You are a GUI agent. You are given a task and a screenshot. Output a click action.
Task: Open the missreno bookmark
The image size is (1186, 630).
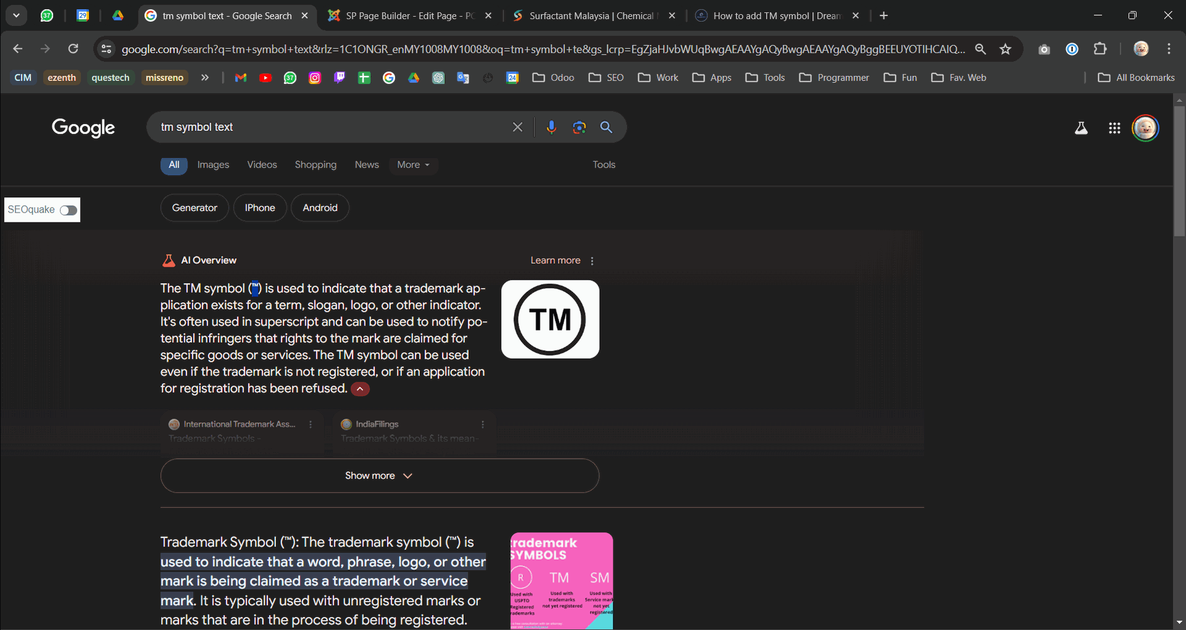click(x=164, y=77)
